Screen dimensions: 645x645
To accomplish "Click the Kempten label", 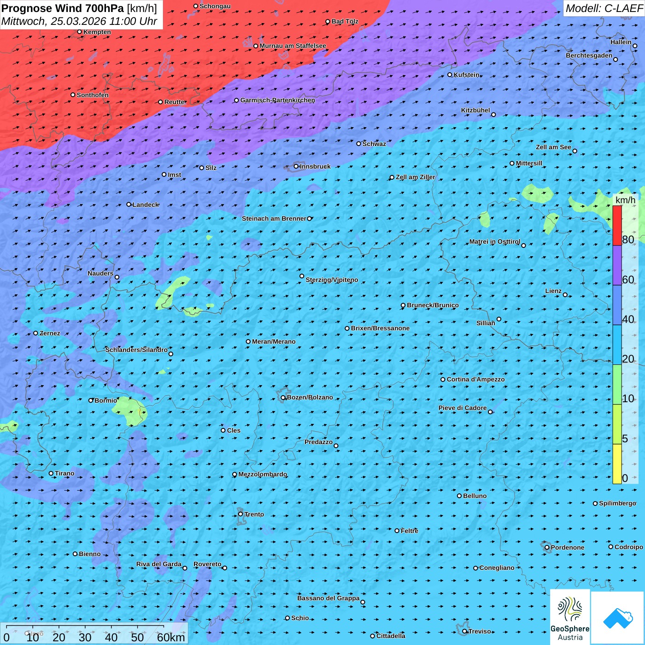I will point(97,32).
